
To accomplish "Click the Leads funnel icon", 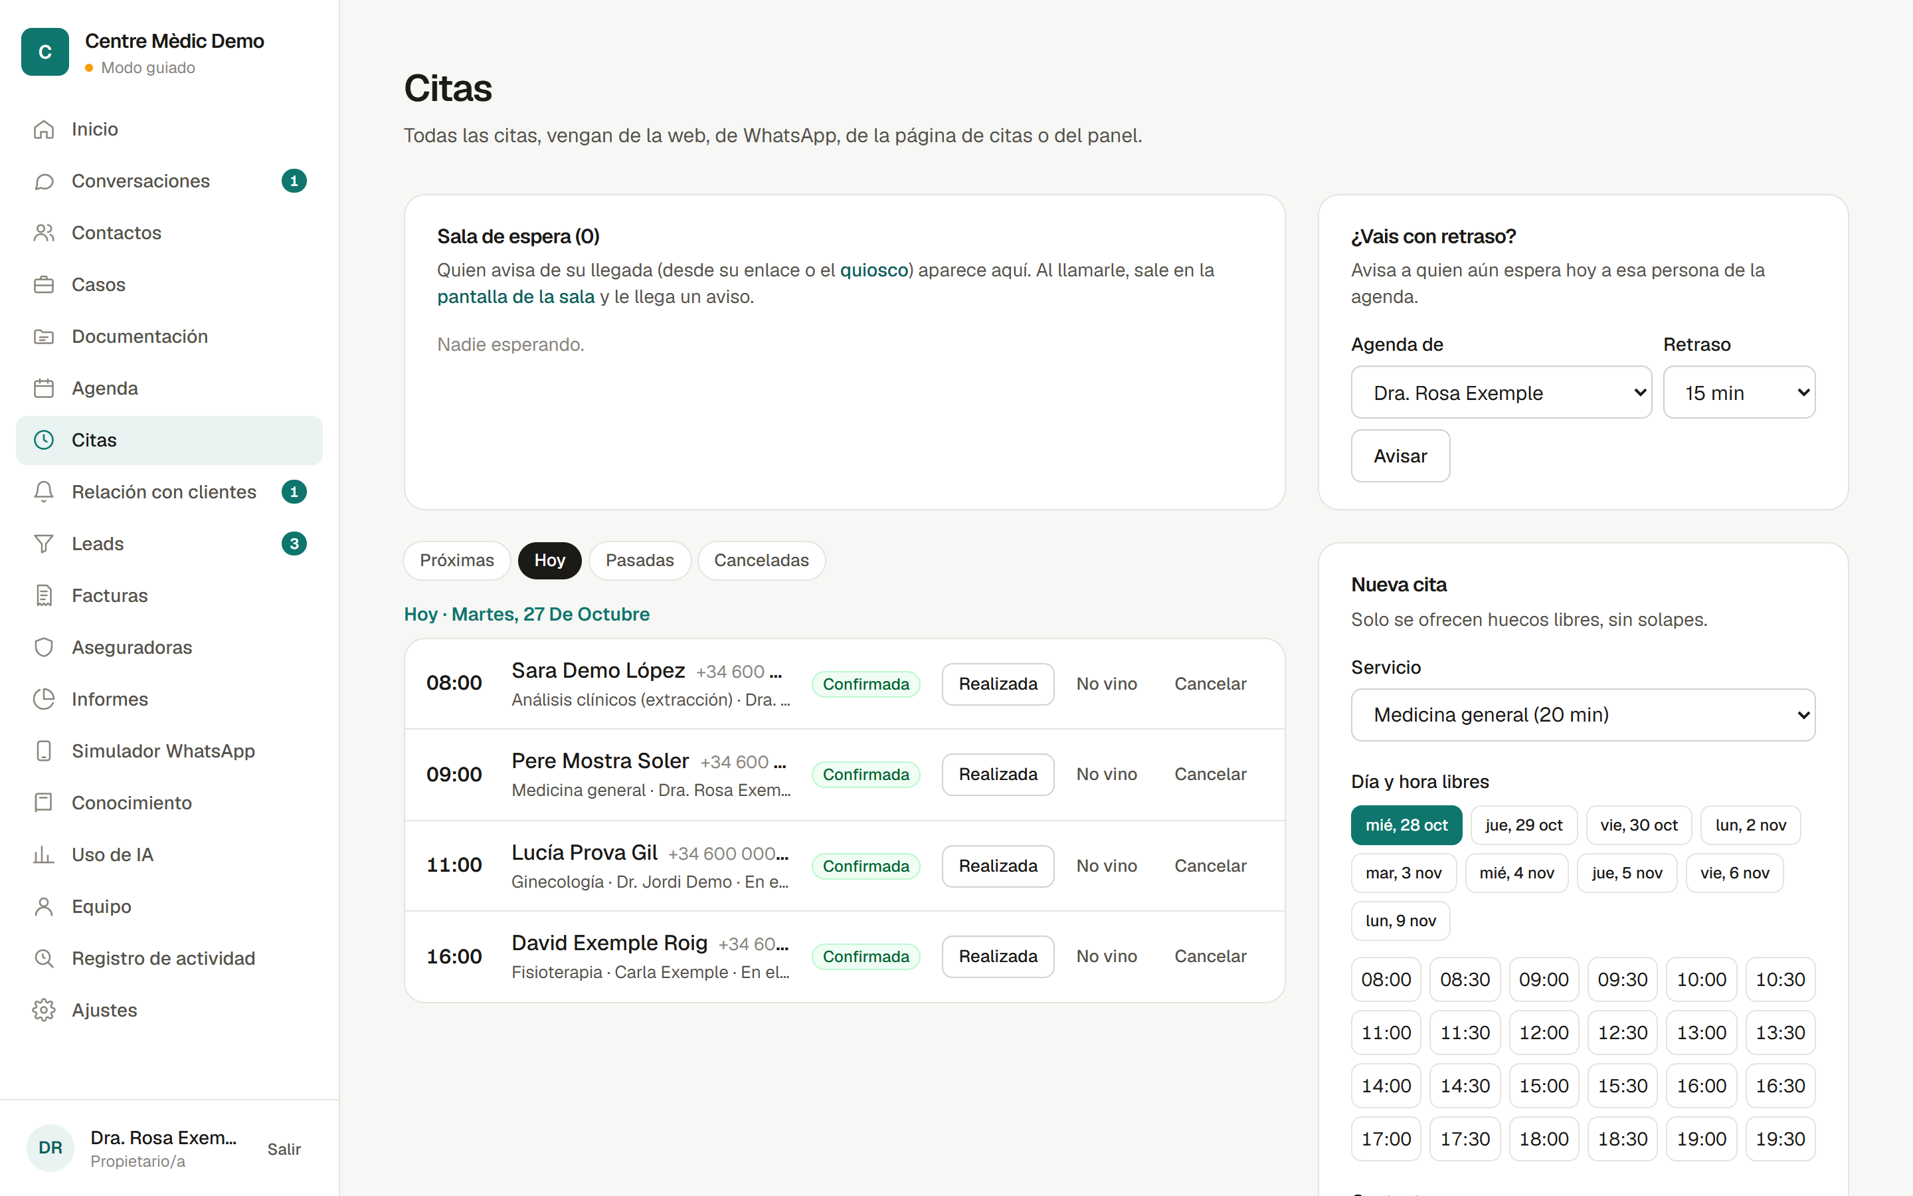I will (45, 544).
